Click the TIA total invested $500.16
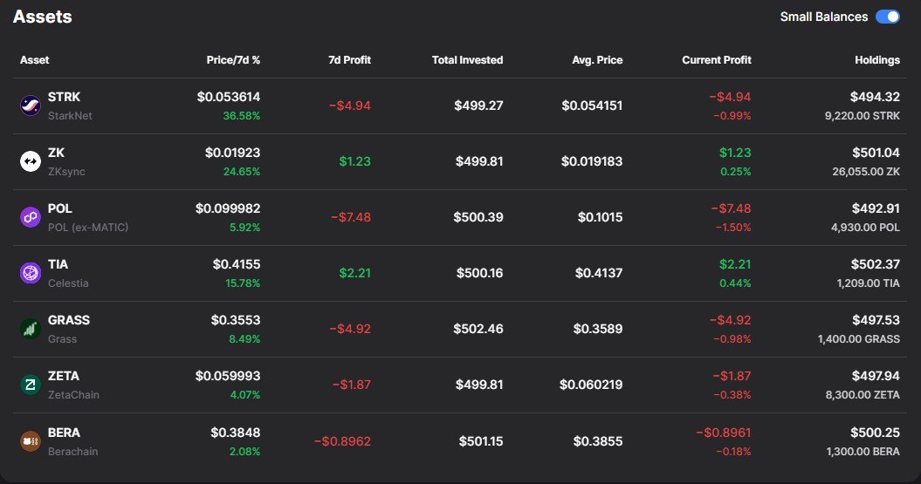The width and height of the screenshot is (921, 484). coord(480,273)
